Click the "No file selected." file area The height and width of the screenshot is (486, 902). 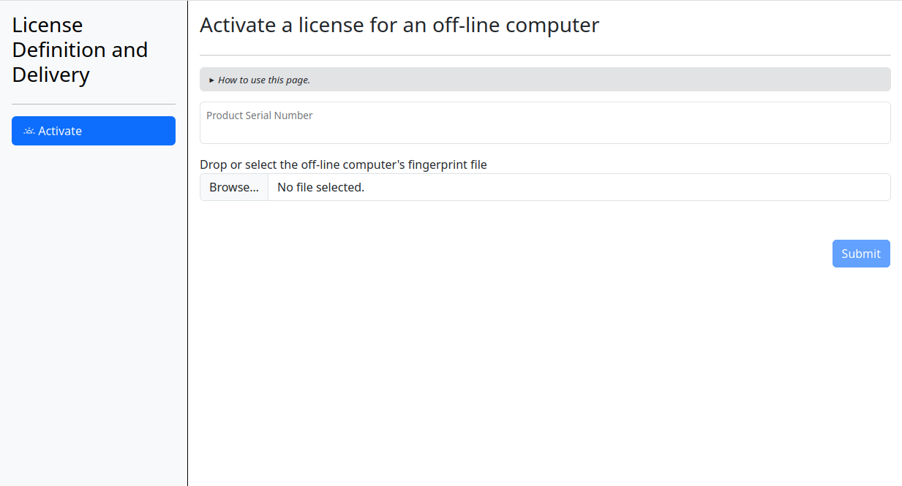click(x=320, y=187)
